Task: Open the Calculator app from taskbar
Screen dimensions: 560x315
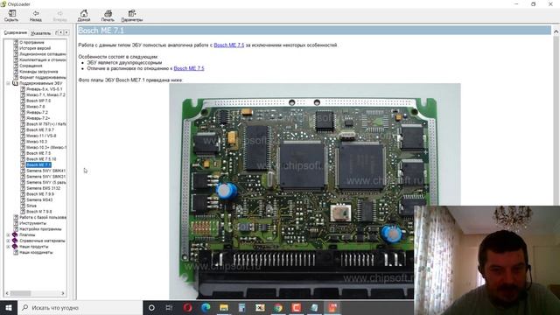Action: tap(241, 307)
